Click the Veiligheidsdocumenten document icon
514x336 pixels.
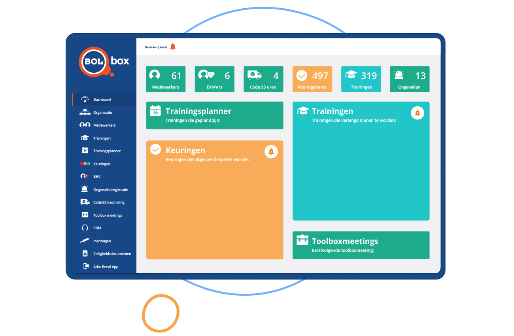click(x=85, y=253)
